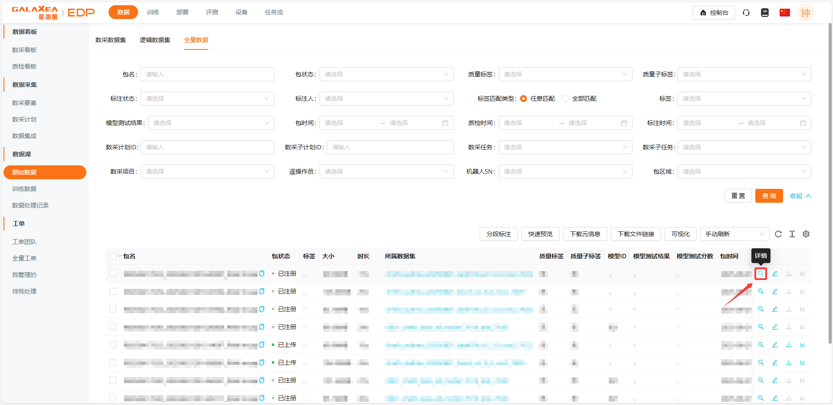
Task: Click the orange 查询 button
Action: point(769,196)
